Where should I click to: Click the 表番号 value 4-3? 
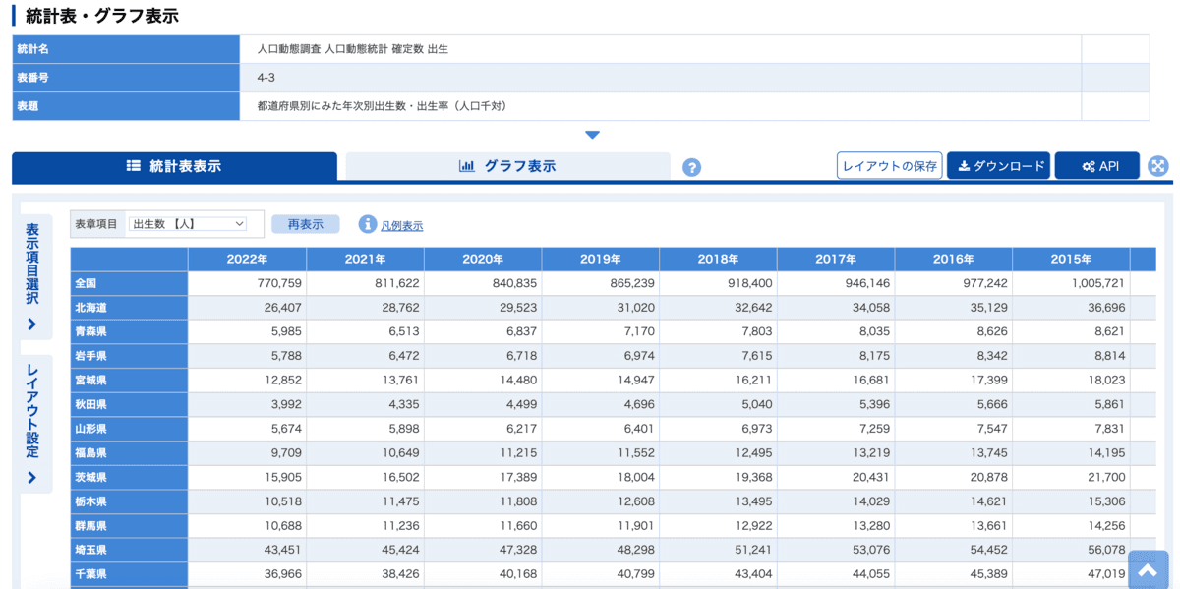point(265,78)
